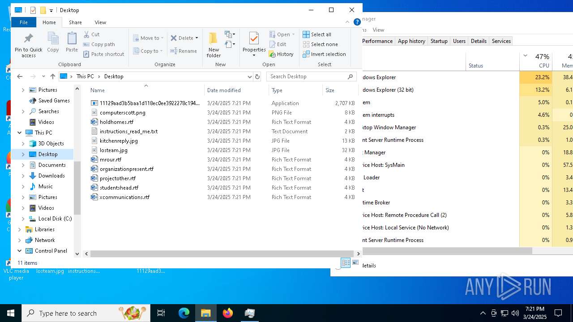This screenshot has width=573, height=322.
Task: Select Network in navigation pane
Action: click(45, 240)
